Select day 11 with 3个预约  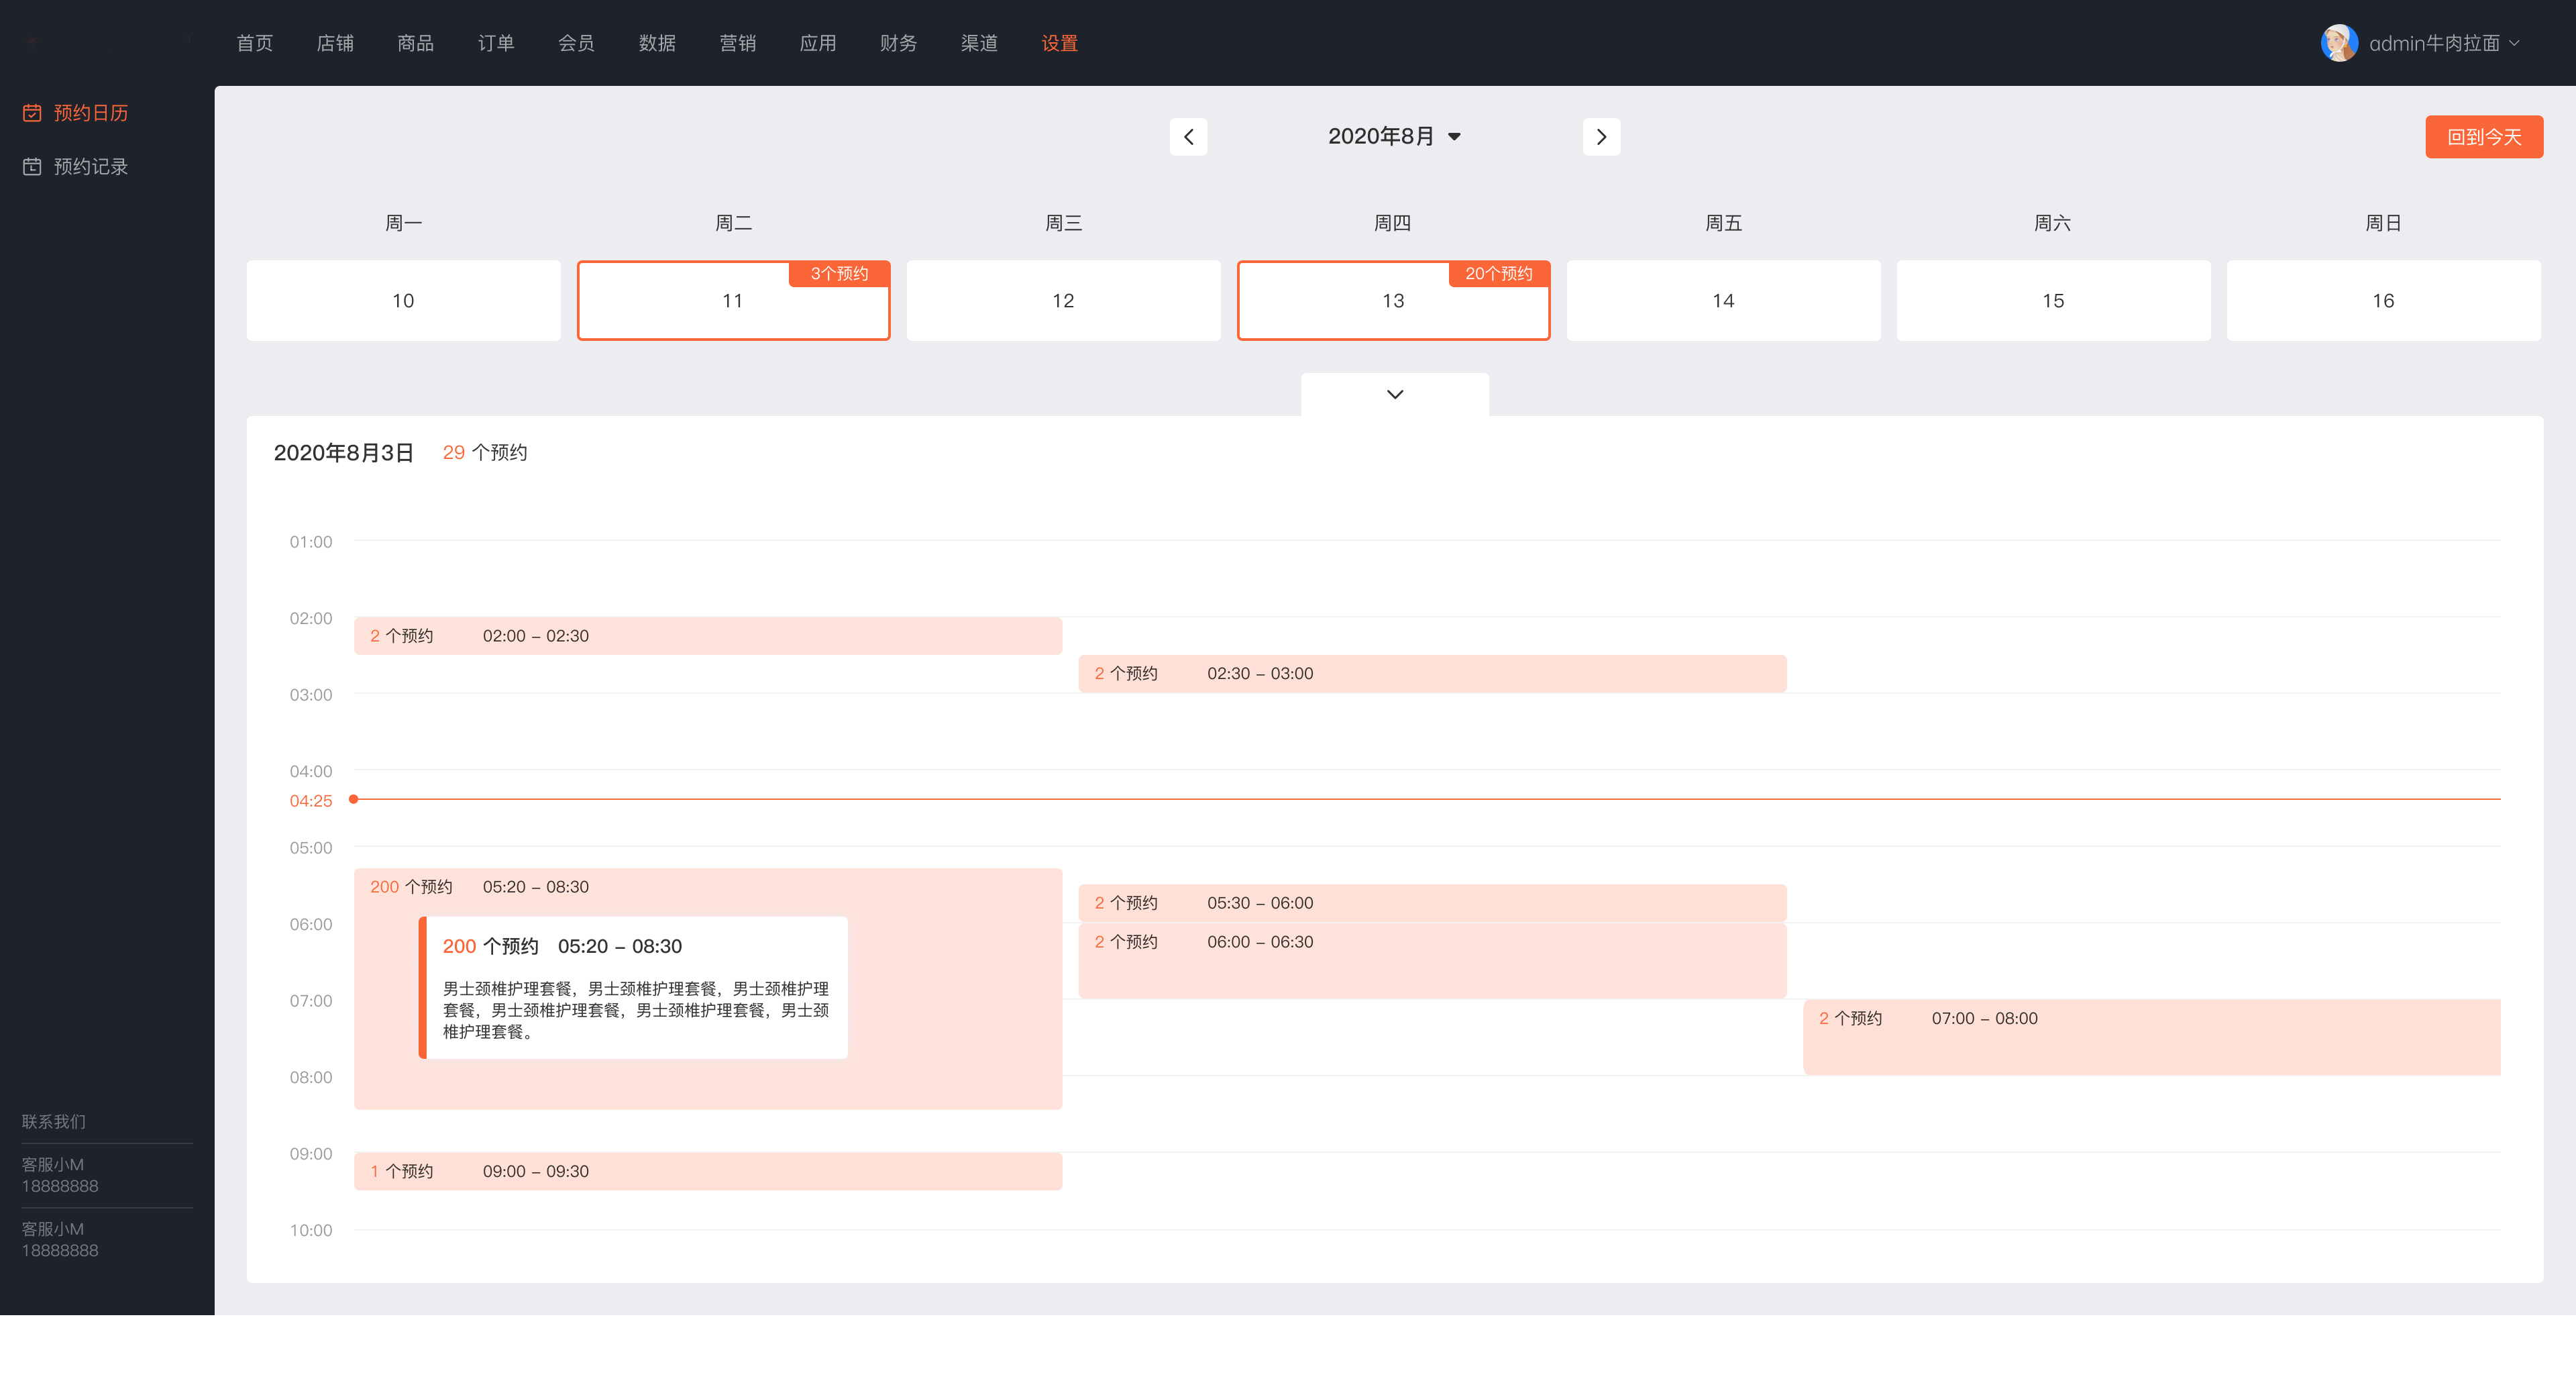click(x=733, y=301)
